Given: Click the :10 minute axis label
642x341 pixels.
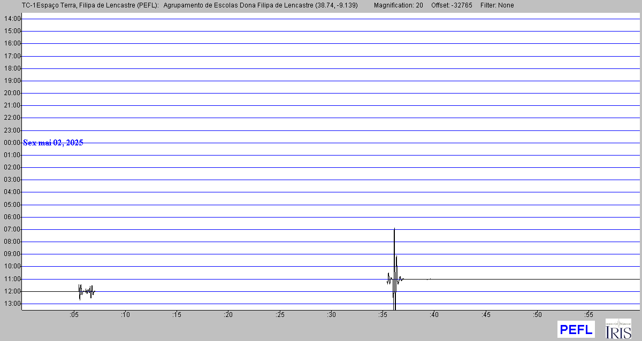Looking at the screenshot, I should 125,315.
